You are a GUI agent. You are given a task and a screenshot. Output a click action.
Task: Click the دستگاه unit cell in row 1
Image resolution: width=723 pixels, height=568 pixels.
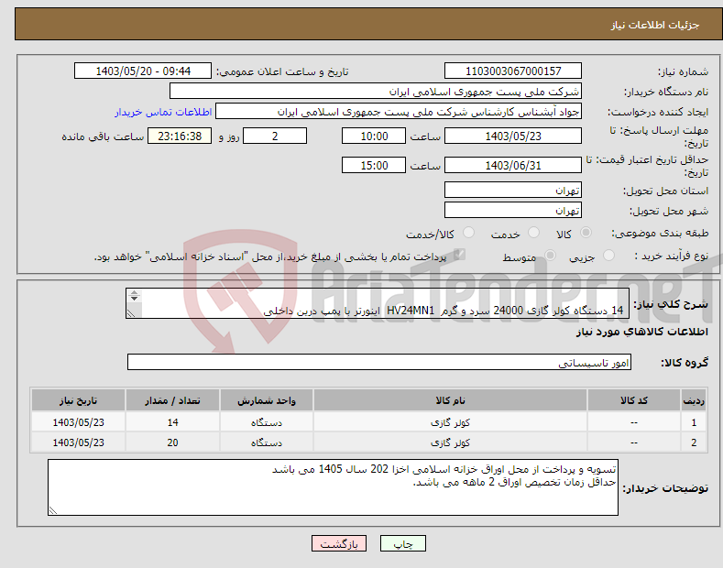click(267, 422)
